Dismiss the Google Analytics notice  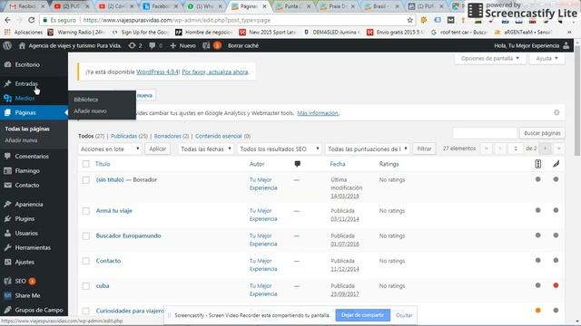click(556, 112)
